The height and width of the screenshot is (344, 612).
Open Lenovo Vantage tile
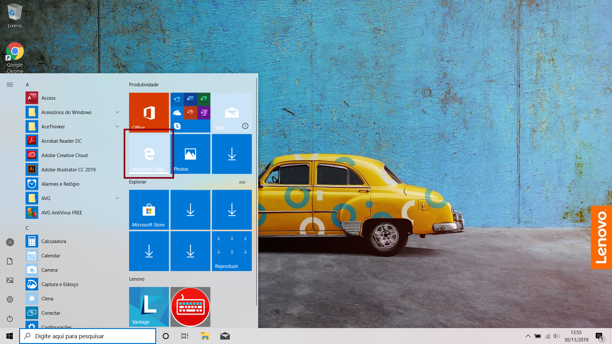click(149, 306)
